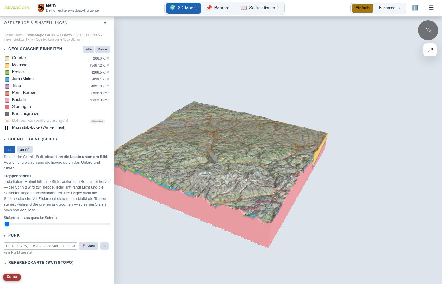Click the Qualität tag next to Bohrpunkte
The height and width of the screenshot is (284, 442).
[97, 121]
